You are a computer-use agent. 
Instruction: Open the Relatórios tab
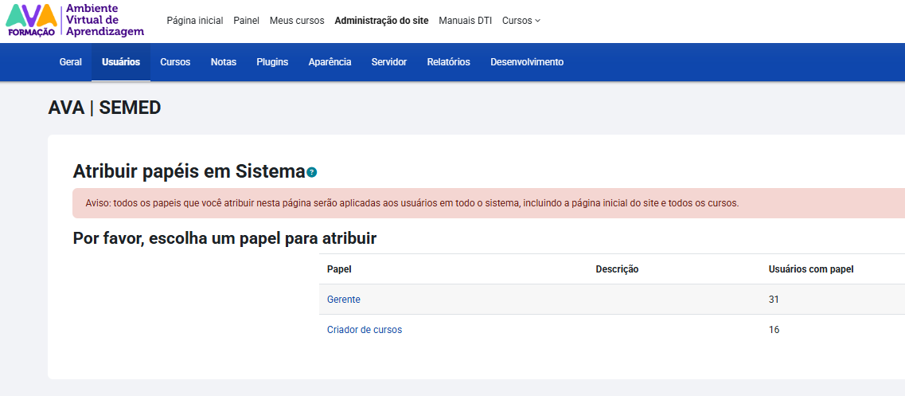[x=448, y=62]
